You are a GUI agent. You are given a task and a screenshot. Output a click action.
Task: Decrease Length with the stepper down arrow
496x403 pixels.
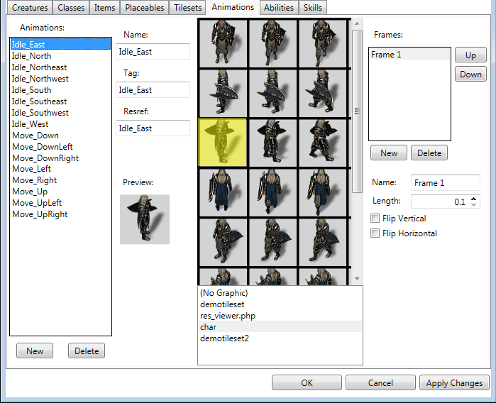pos(474,205)
